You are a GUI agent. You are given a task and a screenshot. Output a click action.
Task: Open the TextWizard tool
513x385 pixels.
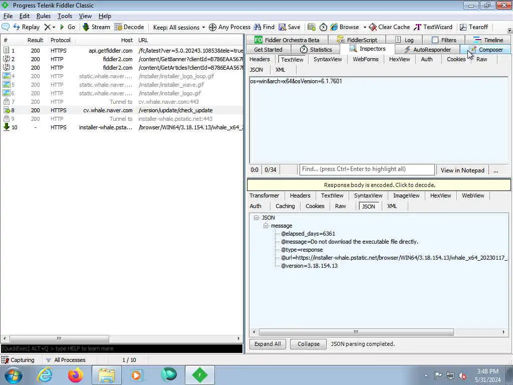pos(433,27)
